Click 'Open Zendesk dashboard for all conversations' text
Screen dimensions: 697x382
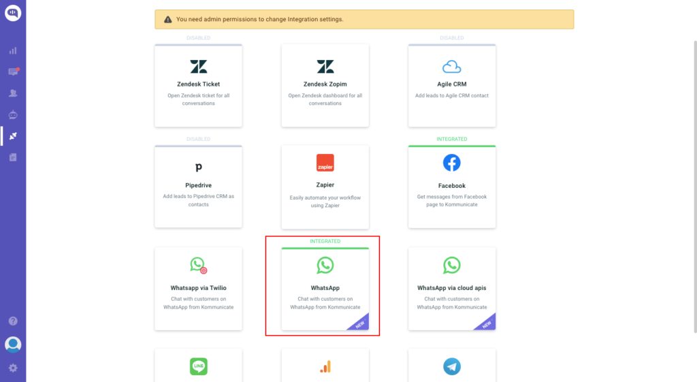[325, 99]
